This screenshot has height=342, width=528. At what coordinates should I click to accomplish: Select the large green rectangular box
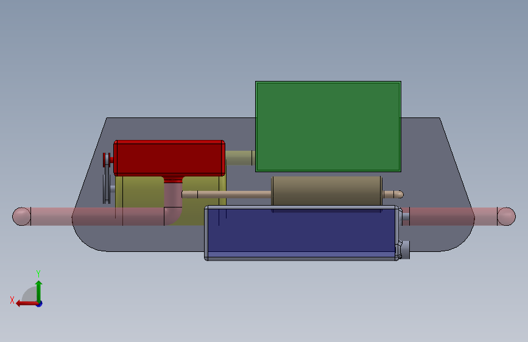click(328, 127)
